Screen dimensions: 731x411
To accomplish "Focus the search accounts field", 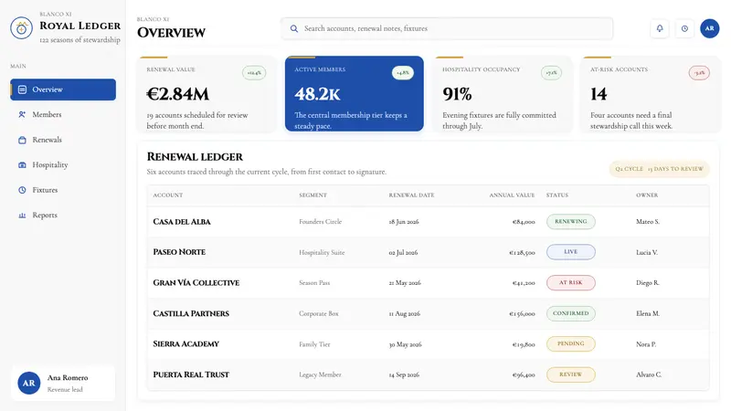I will click(x=447, y=28).
